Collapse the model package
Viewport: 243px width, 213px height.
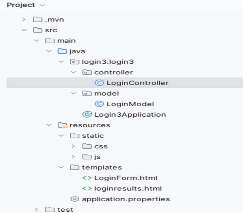[x=73, y=93]
